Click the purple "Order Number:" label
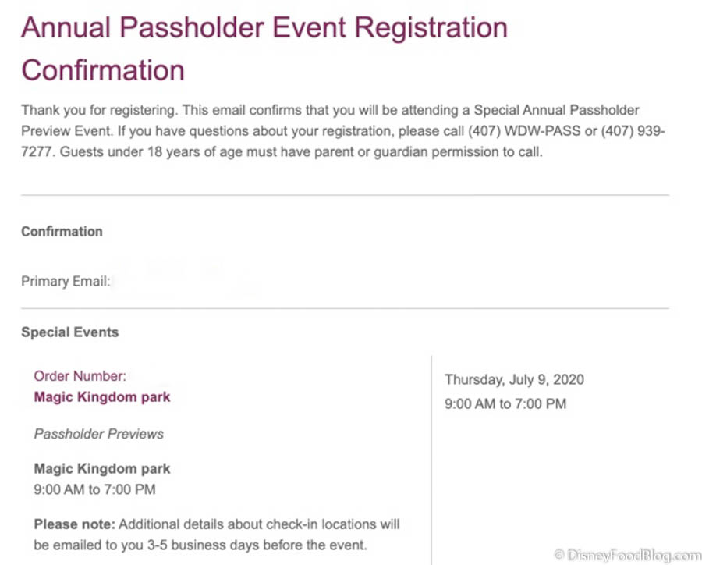 coord(80,376)
